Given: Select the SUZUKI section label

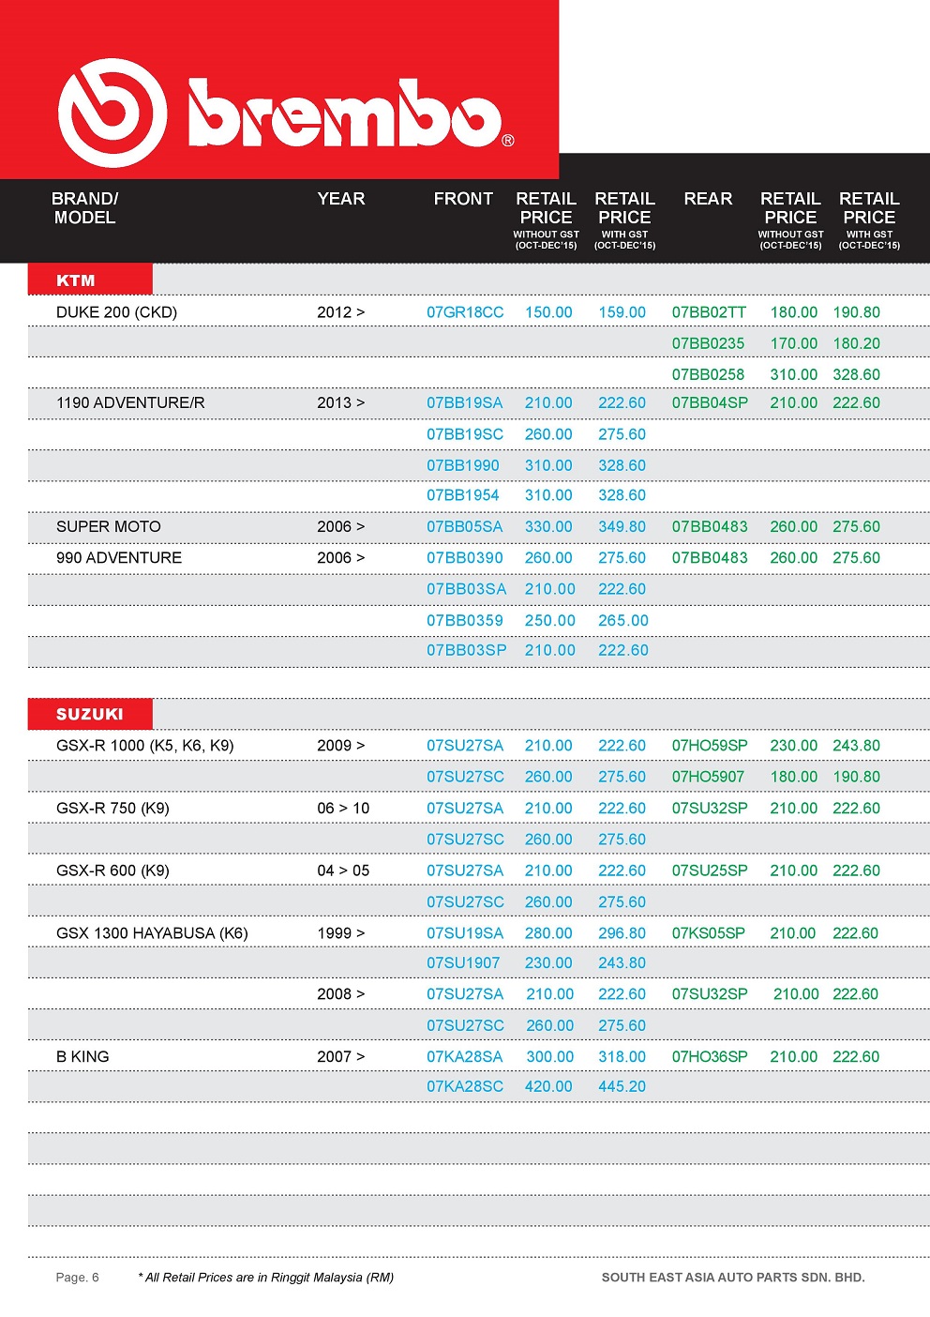Looking at the screenshot, I should point(90,714).
